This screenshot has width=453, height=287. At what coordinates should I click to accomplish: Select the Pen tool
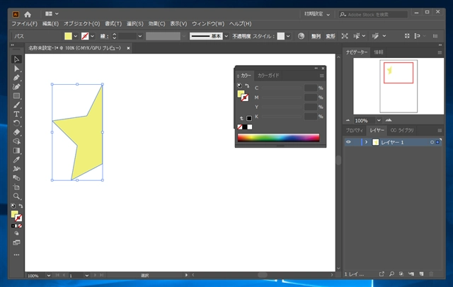click(x=16, y=78)
